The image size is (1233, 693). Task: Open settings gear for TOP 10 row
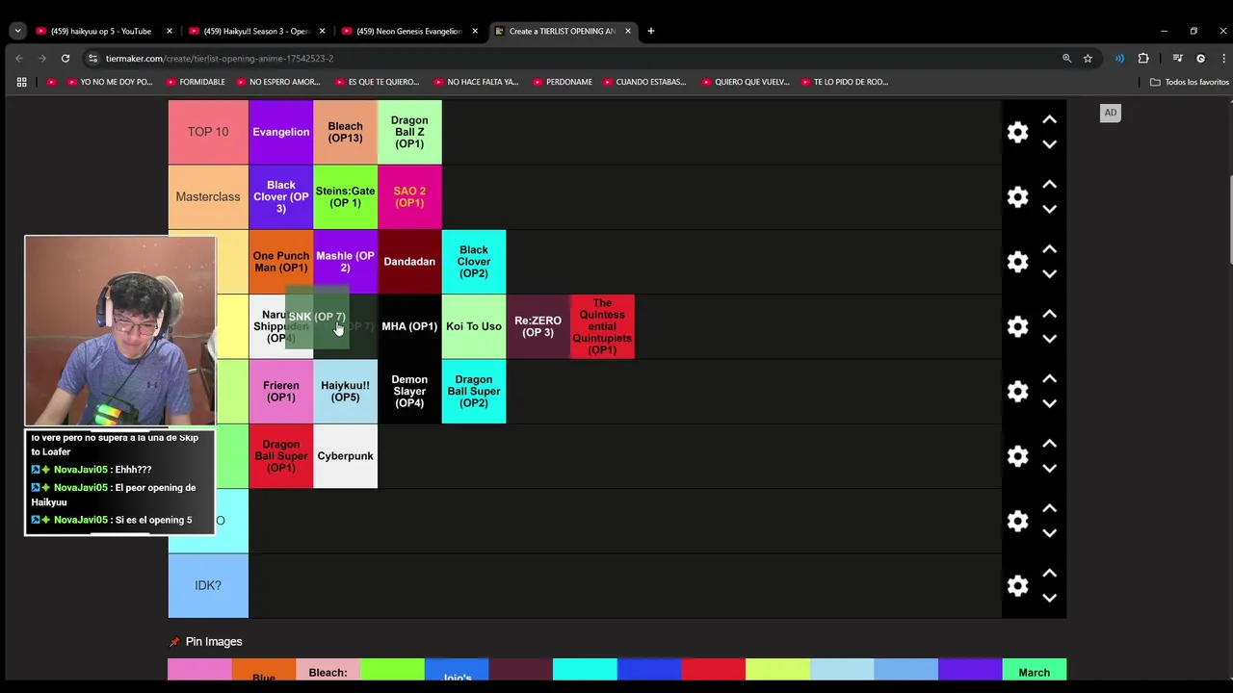pyautogui.click(x=1017, y=133)
